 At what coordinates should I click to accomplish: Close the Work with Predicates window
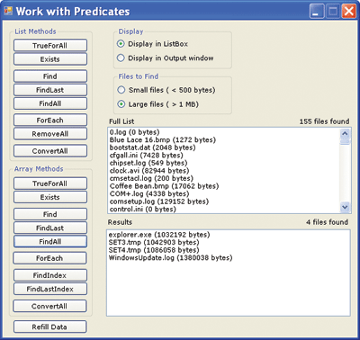tap(349, 12)
